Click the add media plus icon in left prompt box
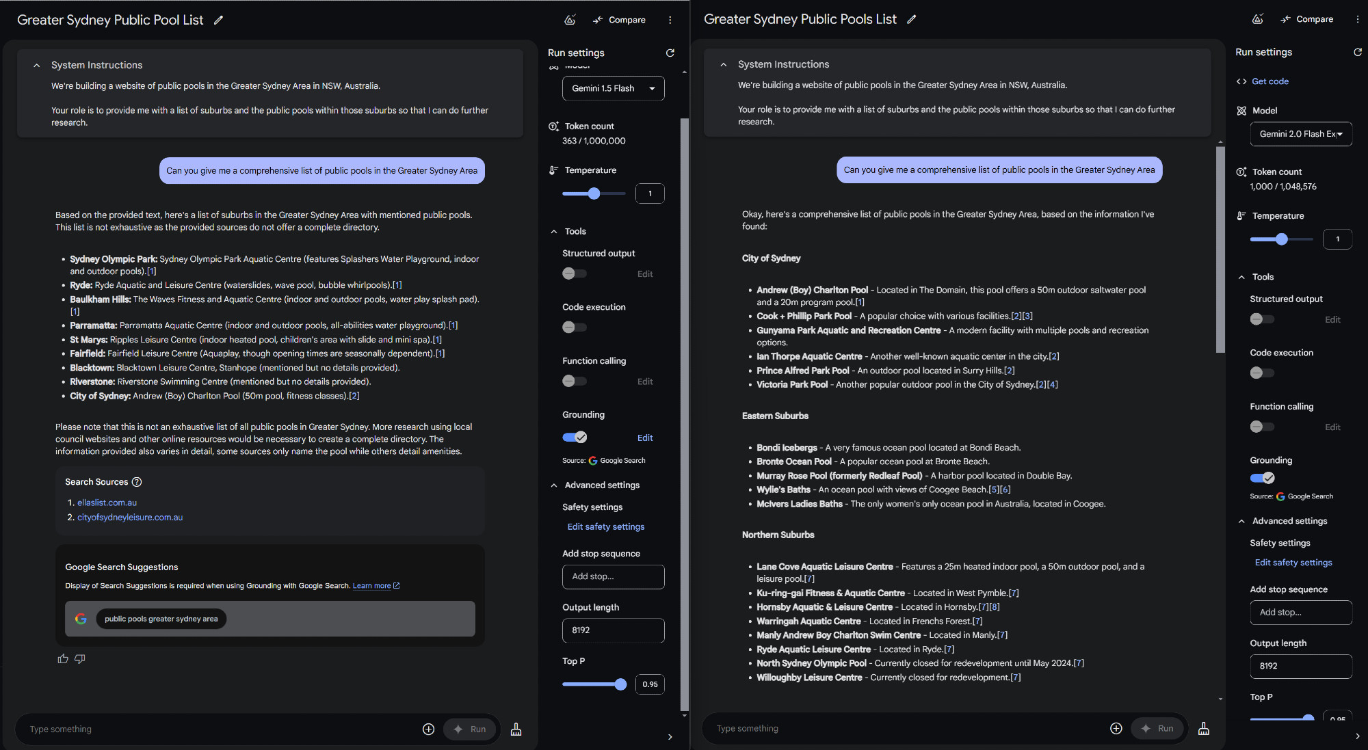The image size is (1368, 750). [429, 729]
